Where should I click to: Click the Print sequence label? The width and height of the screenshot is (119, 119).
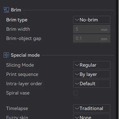(22, 74)
